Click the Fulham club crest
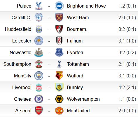138x117 pixels. [x=59, y=41]
